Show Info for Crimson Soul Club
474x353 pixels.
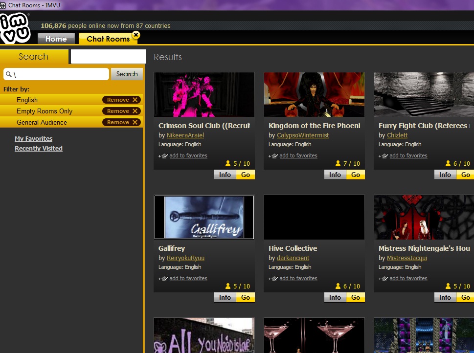click(x=225, y=175)
